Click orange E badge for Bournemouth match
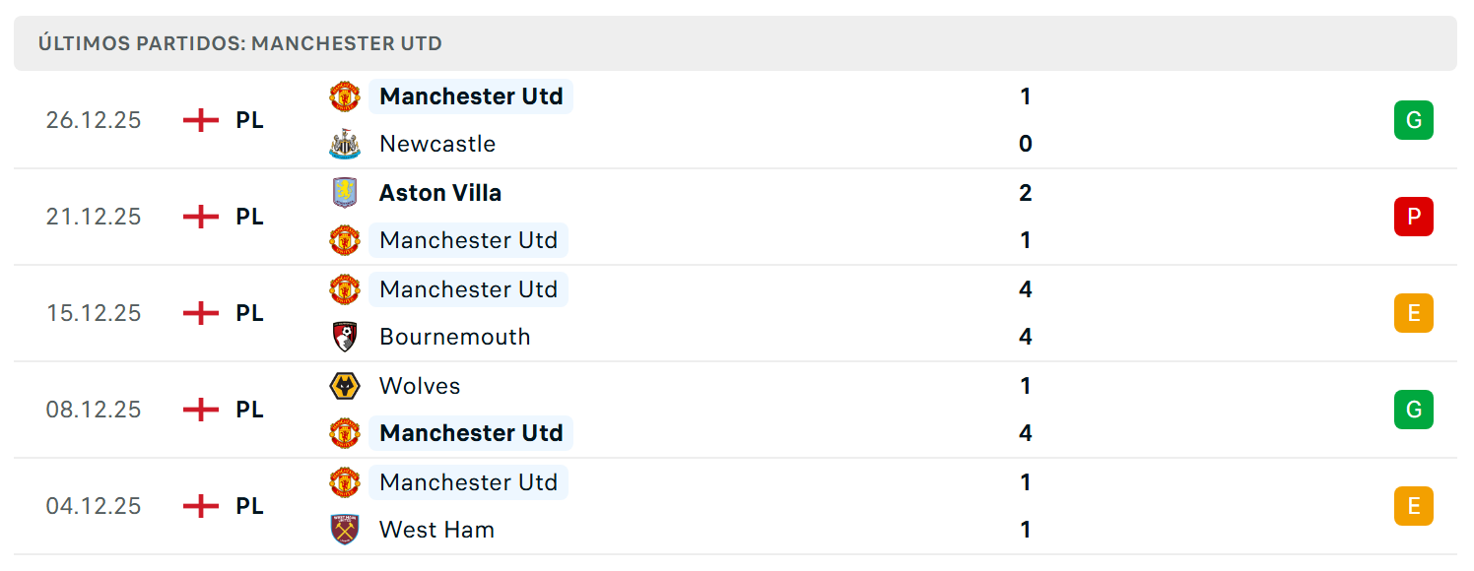Image resolution: width=1474 pixels, height=571 pixels. 1414,313
